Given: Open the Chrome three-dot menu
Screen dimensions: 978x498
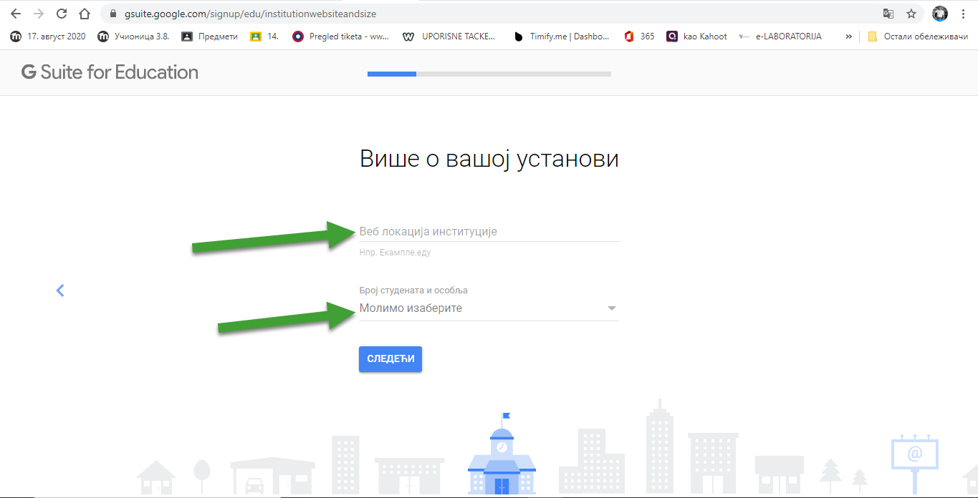Looking at the screenshot, I should coord(964,14).
